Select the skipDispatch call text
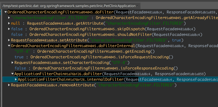 pos(113,29)
